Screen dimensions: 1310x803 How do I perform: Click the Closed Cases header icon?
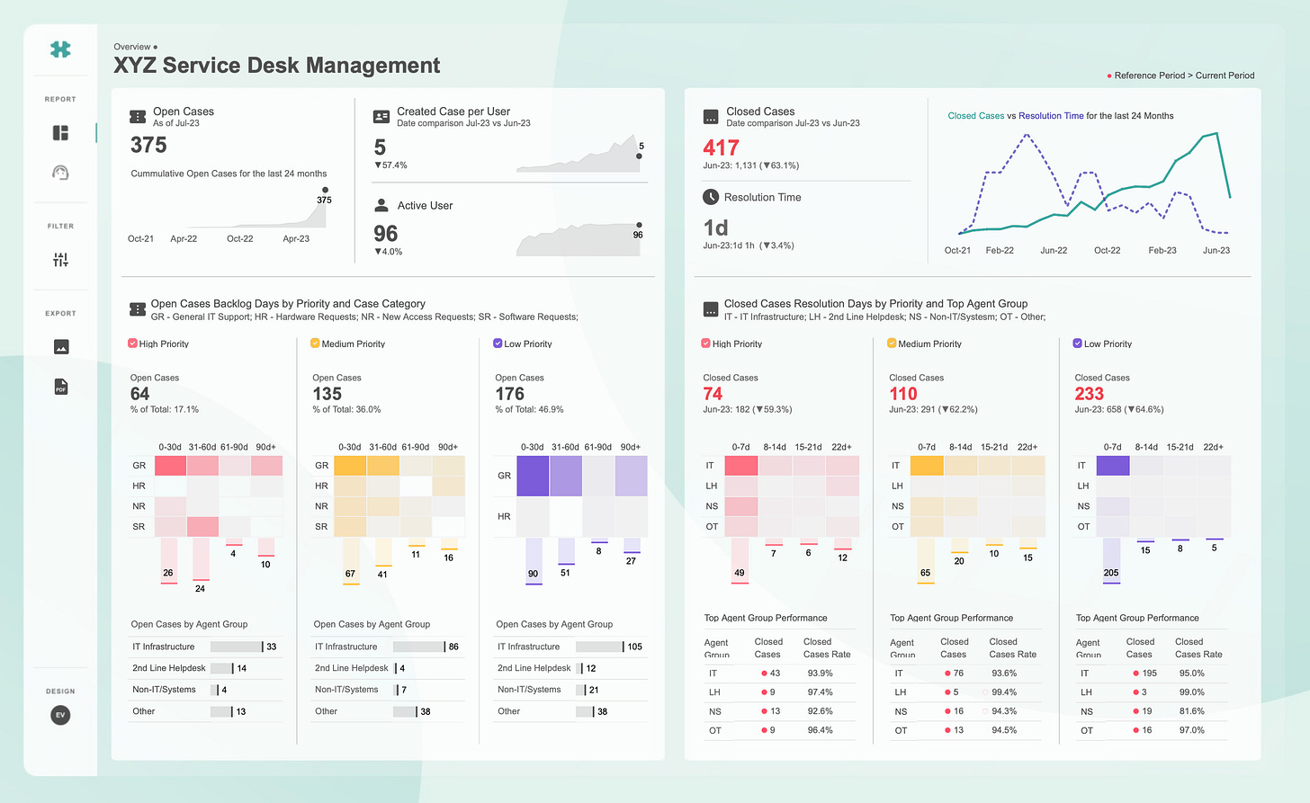(x=710, y=117)
